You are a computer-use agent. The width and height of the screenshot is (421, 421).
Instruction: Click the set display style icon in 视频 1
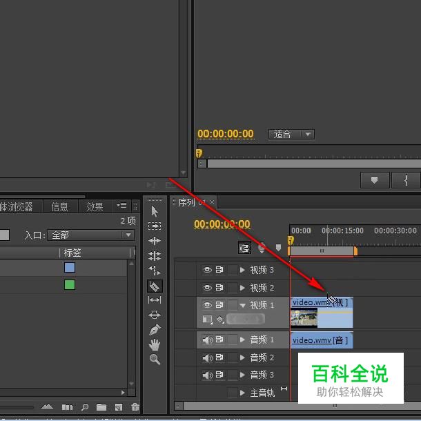pyautogui.click(x=207, y=319)
